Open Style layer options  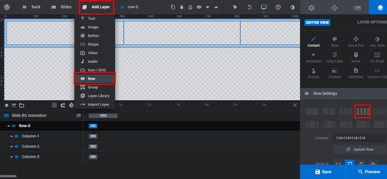pyautogui.click(x=335, y=42)
